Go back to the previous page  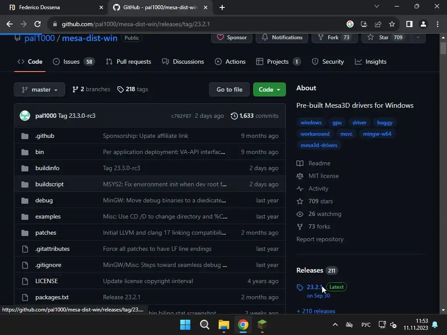point(10,24)
